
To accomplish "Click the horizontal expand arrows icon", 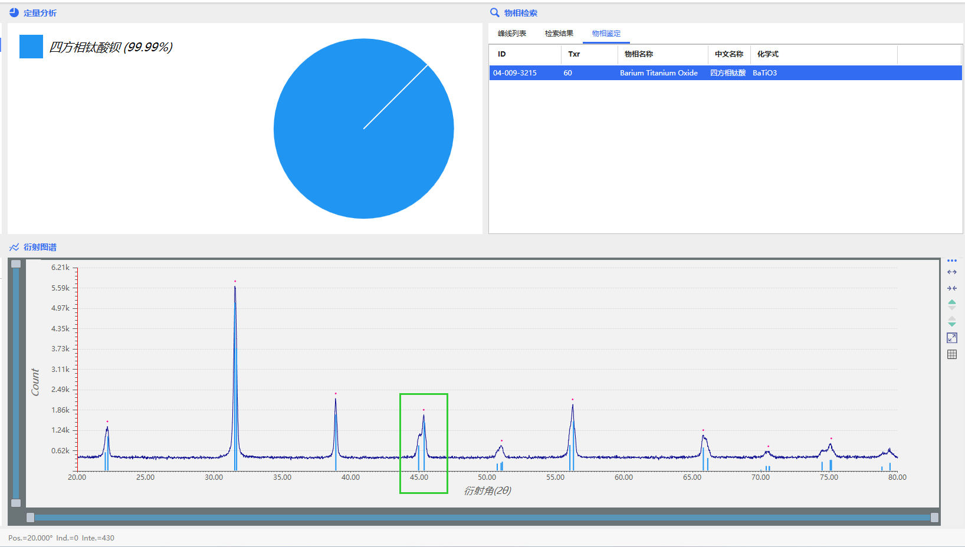I will (951, 272).
